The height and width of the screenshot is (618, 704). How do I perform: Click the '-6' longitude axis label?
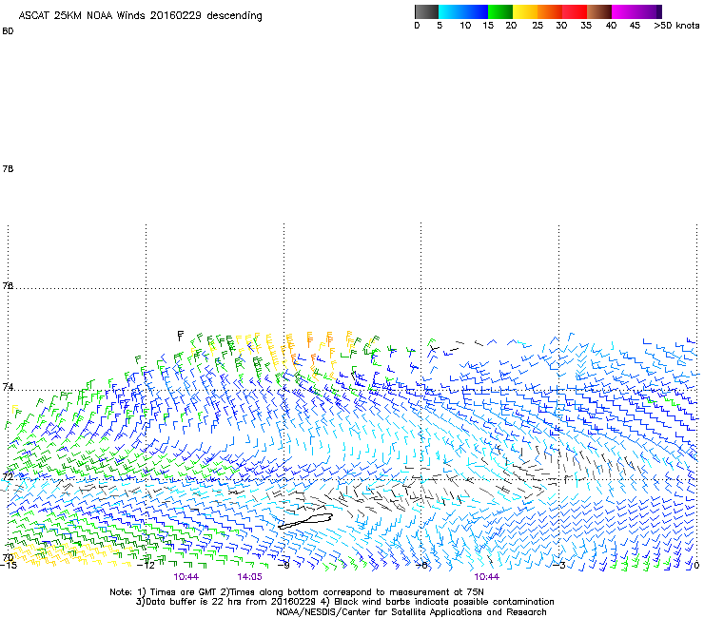(x=421, y=566)
